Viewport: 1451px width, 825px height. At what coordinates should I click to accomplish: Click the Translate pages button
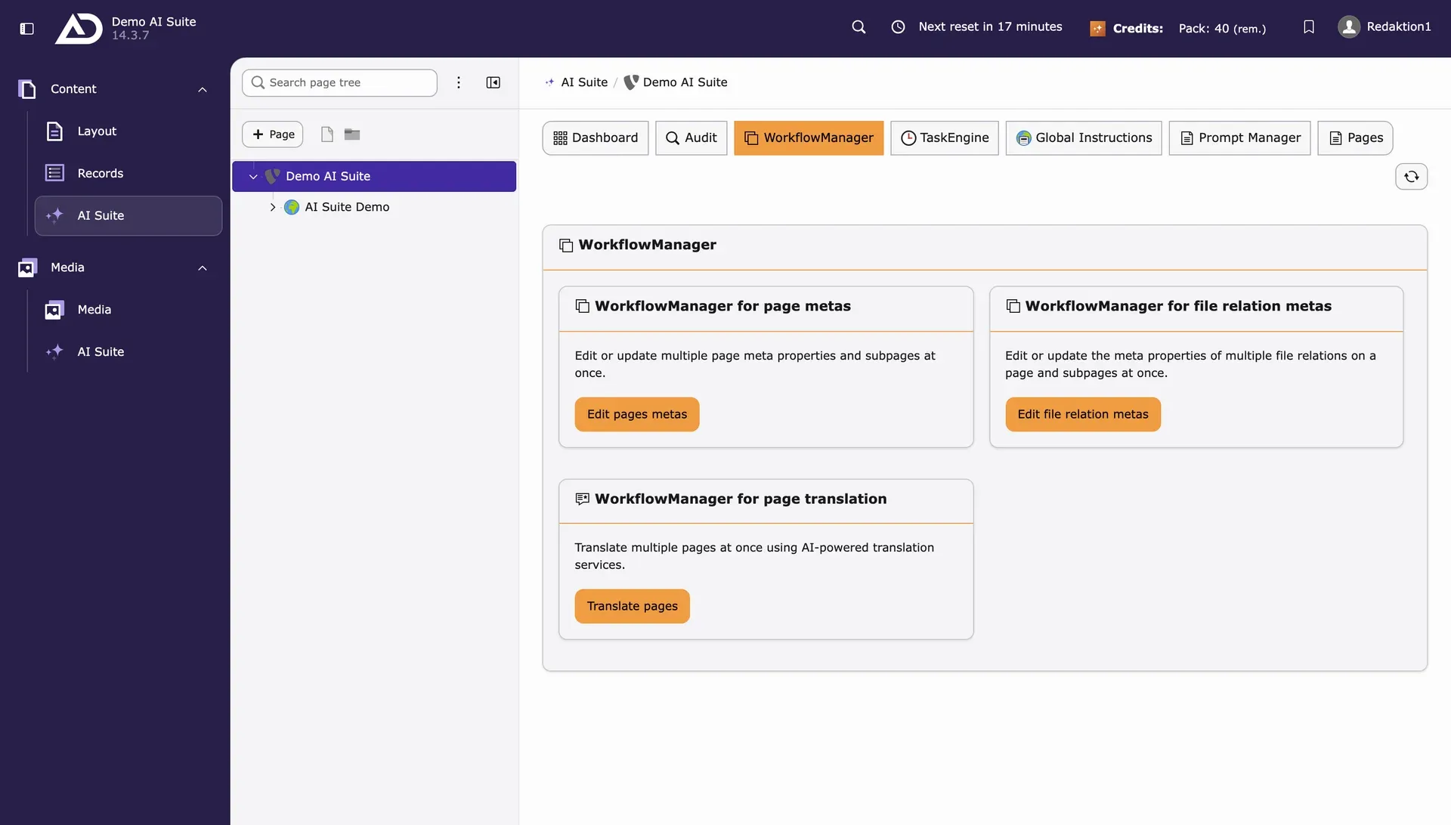click(633, 606)
